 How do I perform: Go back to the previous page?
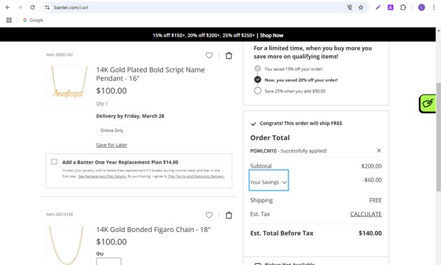(x=8, y=8)
